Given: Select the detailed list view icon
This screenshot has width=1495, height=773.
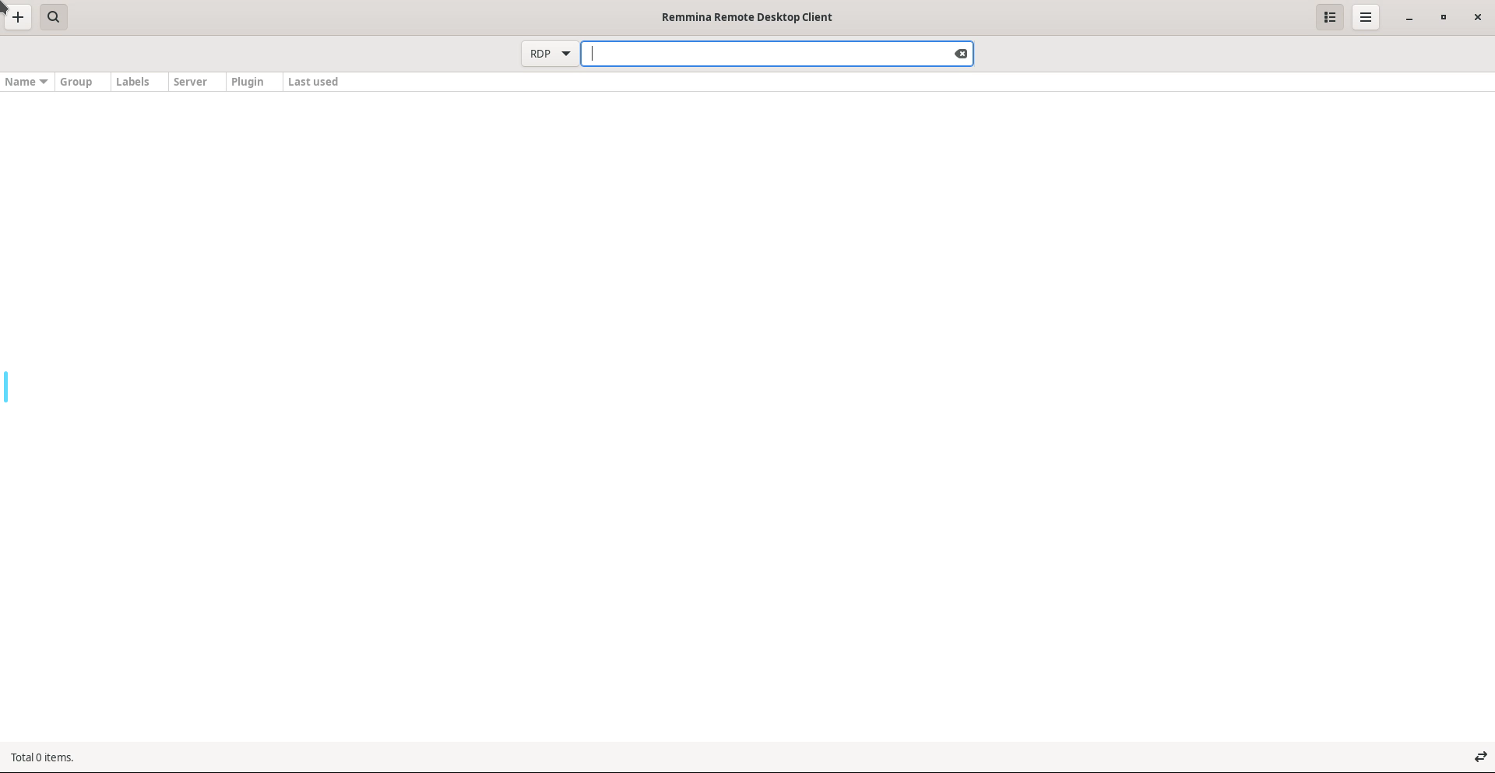Looking at the screenshot, I should coord(1329,16).
